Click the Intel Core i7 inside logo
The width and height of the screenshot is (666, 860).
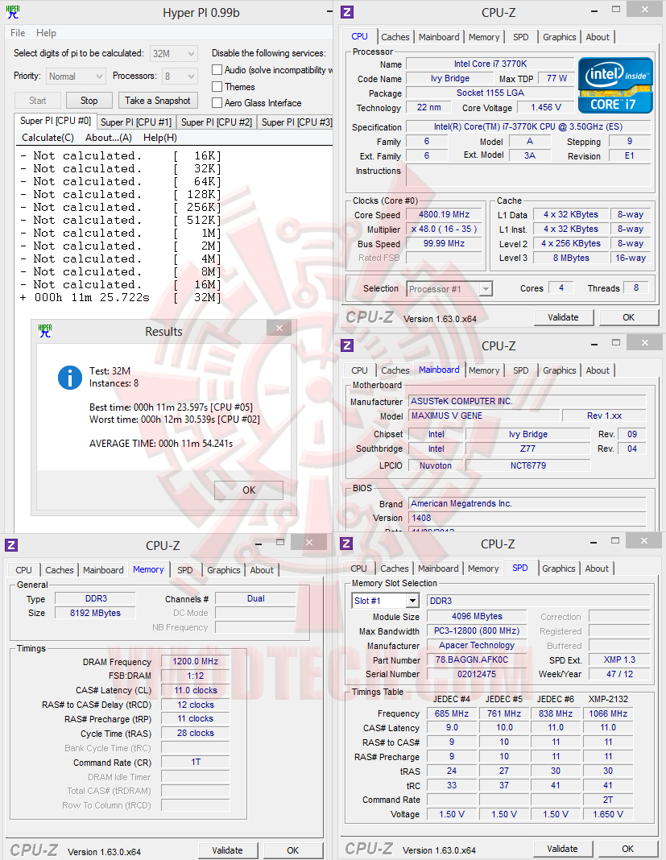point(615,85)
